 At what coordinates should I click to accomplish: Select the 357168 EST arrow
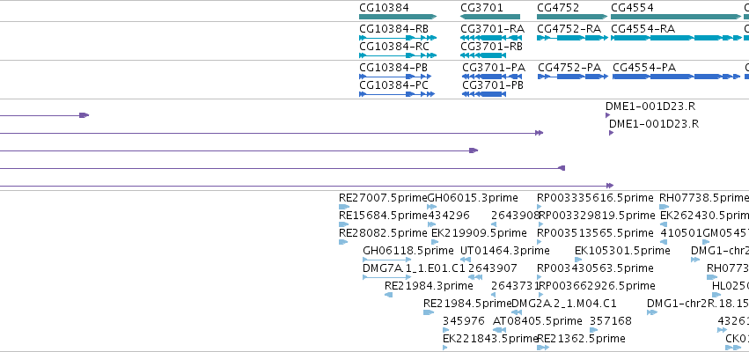(594, 330)
